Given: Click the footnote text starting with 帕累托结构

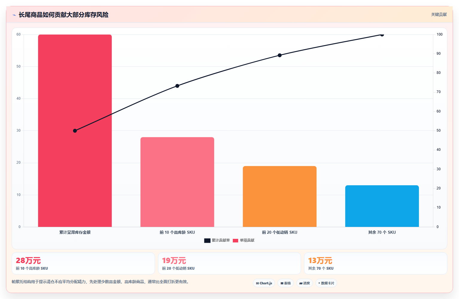Looking at the screenshot, I should [101, 282].
